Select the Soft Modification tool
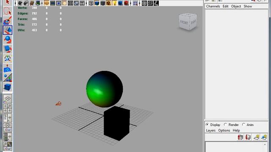The width and height of the screenshot is (271, 152). (x=8, y=68)
